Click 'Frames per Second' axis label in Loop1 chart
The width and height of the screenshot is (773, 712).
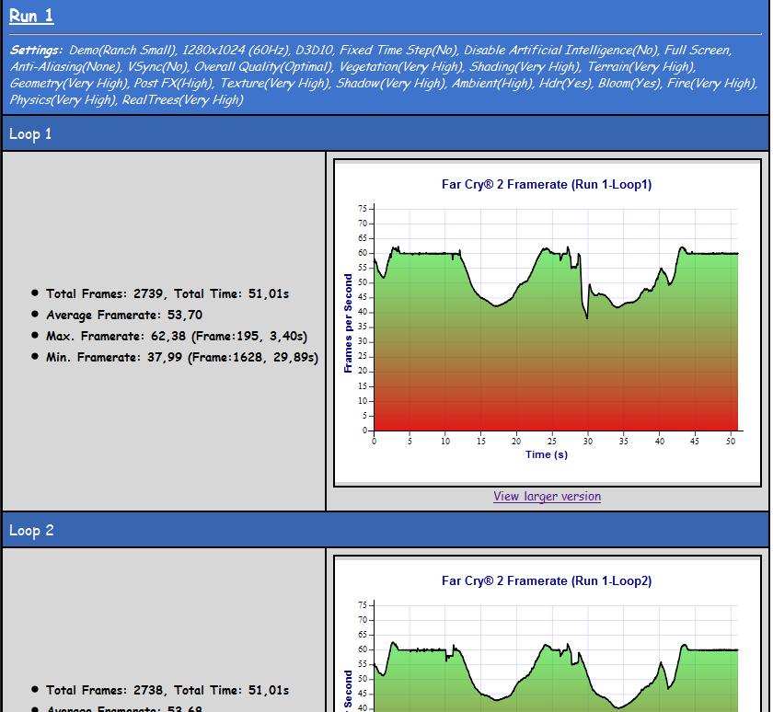coord(348,323)
